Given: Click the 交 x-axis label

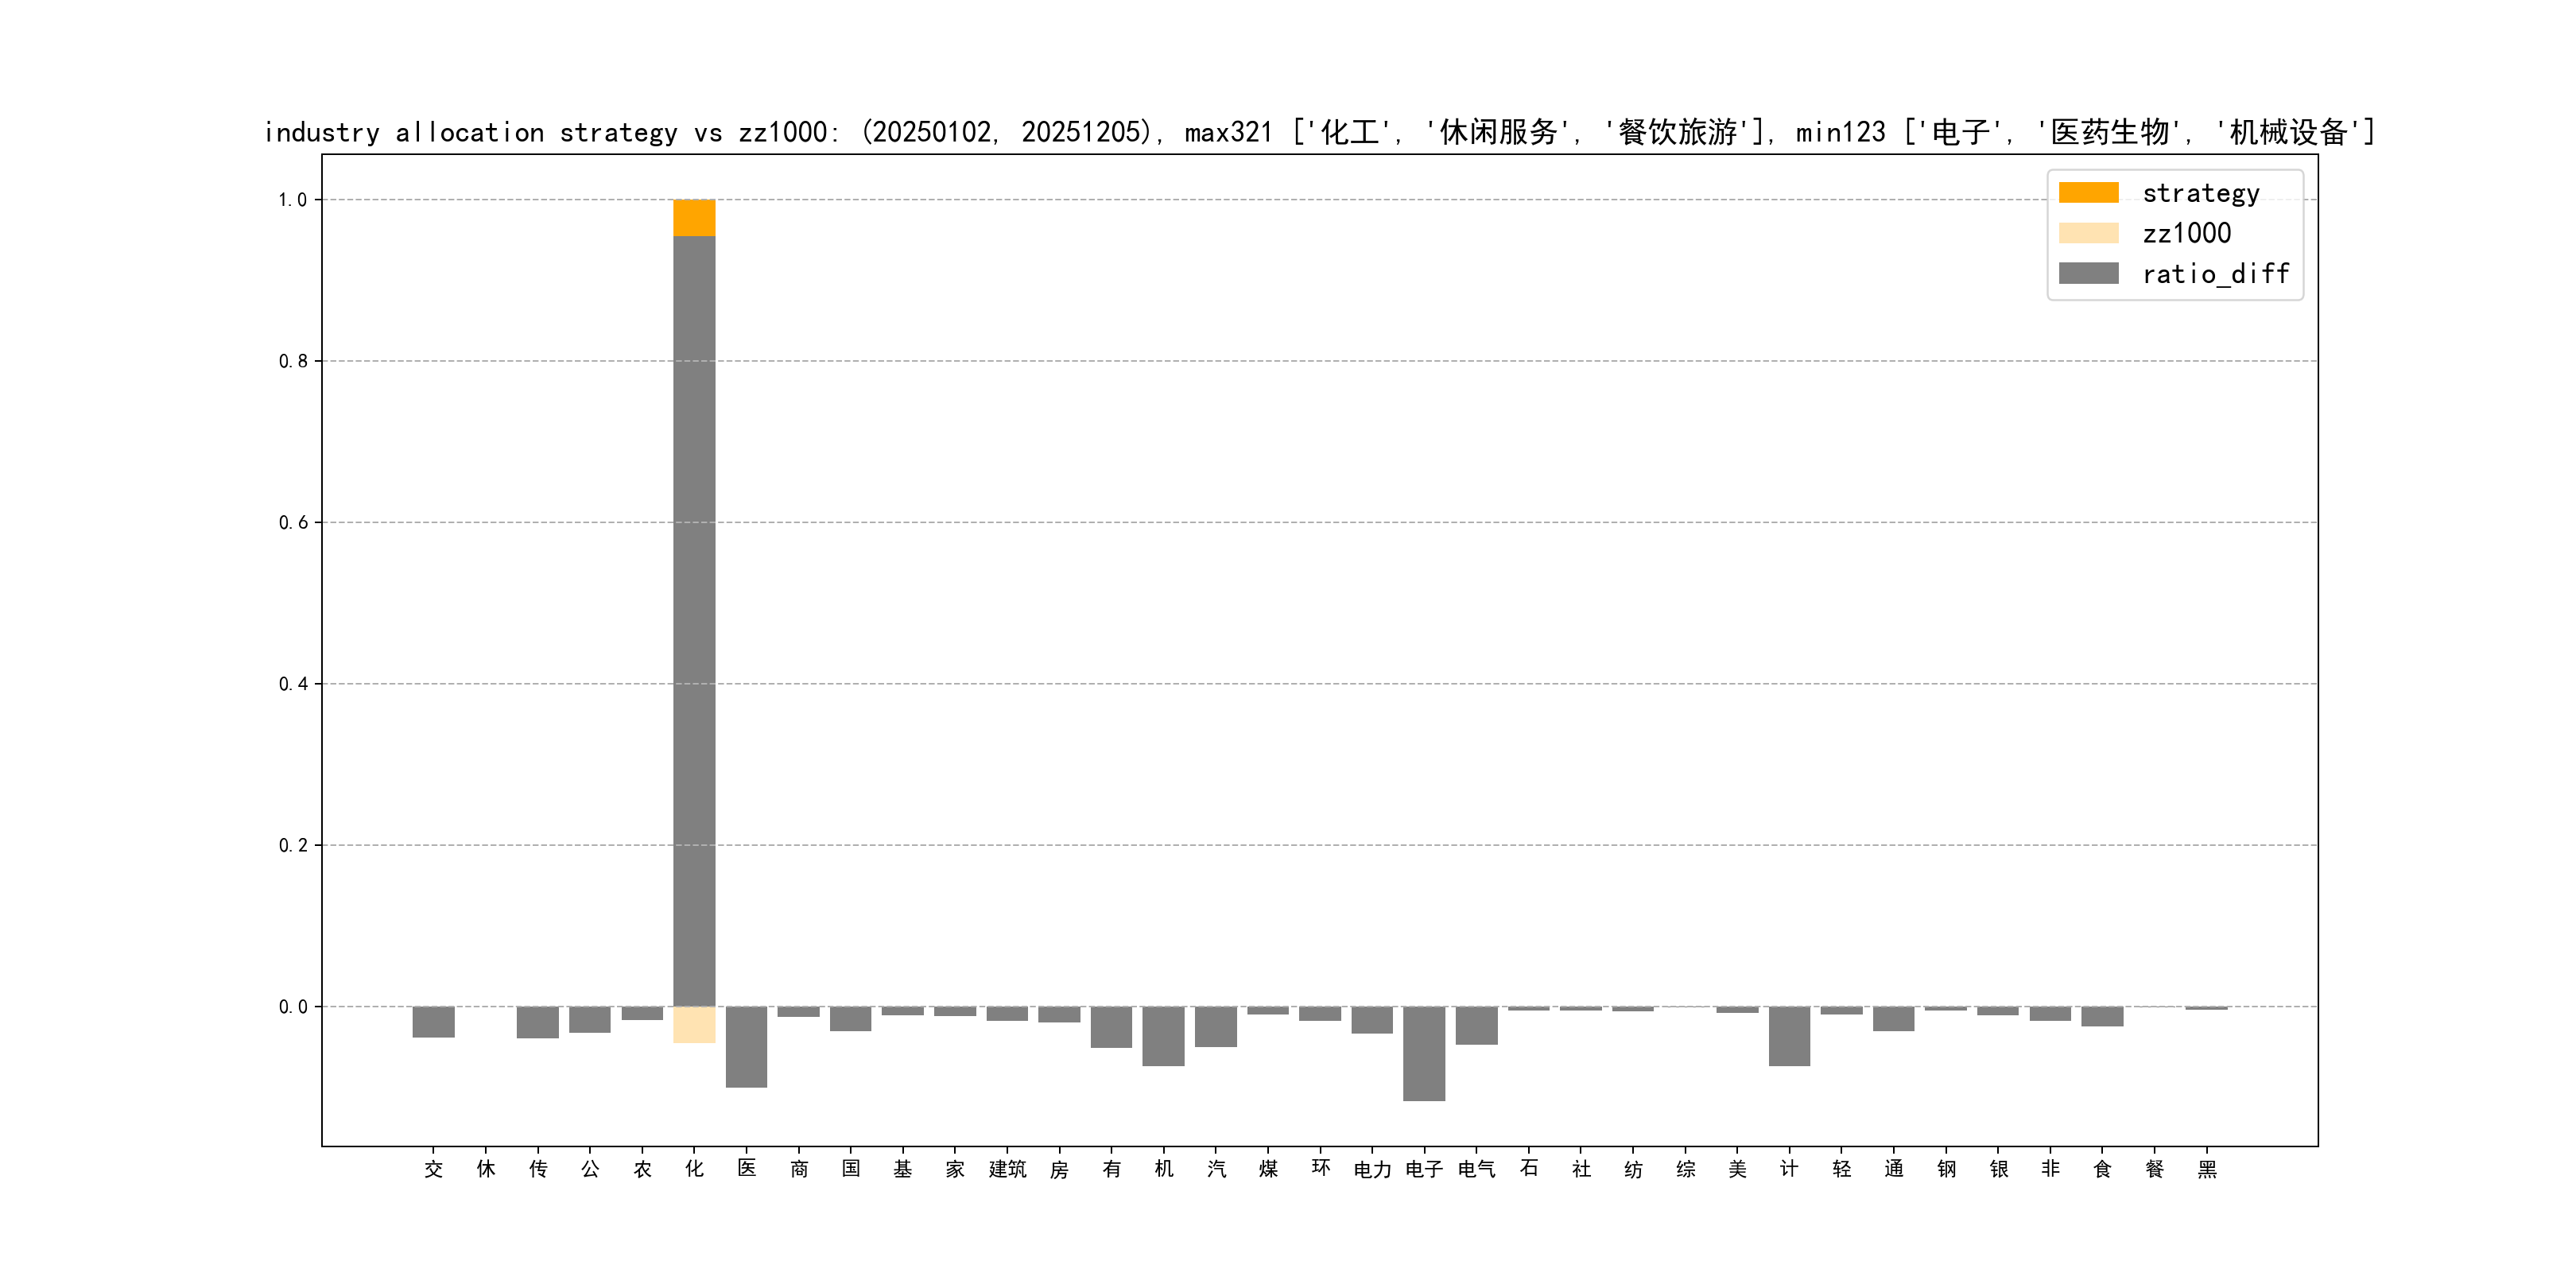Looking at the screenshot, I should (x=433, y=1169).
